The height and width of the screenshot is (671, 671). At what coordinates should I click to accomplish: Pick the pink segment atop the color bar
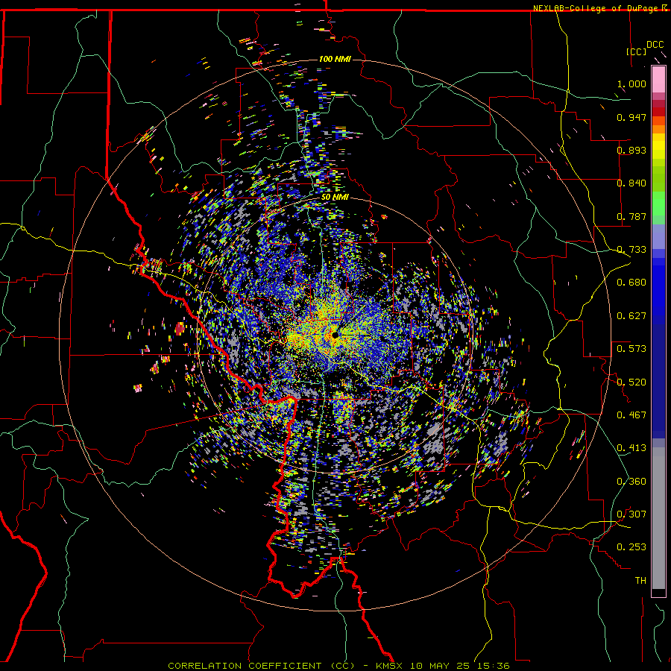click(x=658, y=80)
